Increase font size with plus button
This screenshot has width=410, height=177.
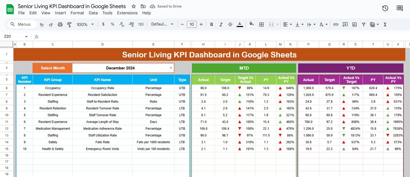point(201,25)
